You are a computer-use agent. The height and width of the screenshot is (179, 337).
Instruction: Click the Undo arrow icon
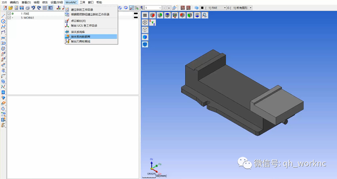pyautogui.click(x=33, y=8)
